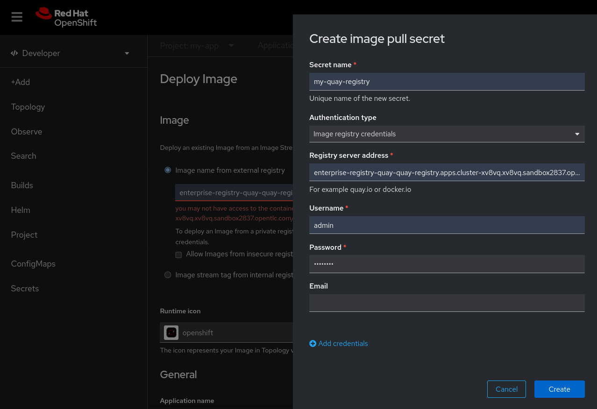Click the Add credentials link
Viewport: 597px width, 409px height.
(x=343, y=344)
